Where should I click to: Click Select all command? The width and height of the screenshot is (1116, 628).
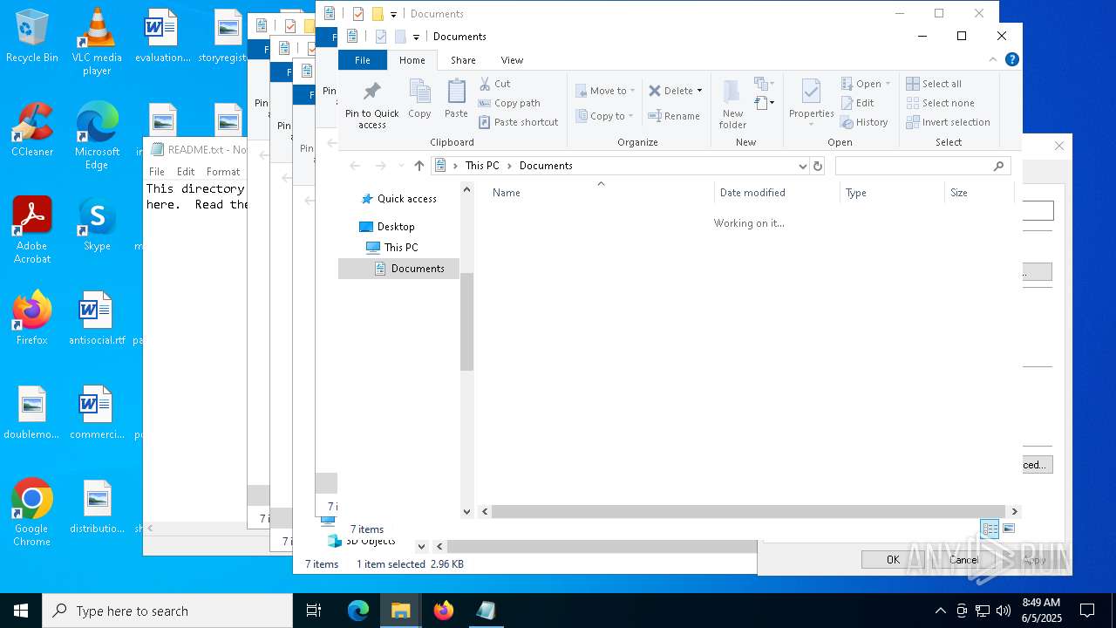tap(934, 84)
